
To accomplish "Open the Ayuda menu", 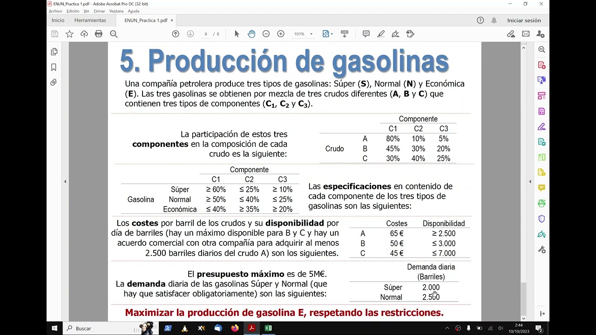I will 133,11.
